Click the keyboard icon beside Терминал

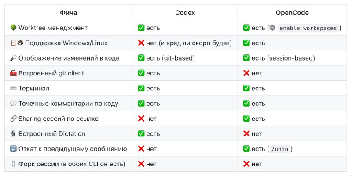[13, 89]
